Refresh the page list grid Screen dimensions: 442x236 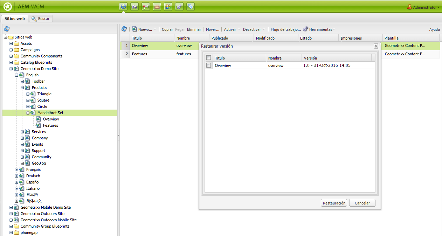pos(124,29)
